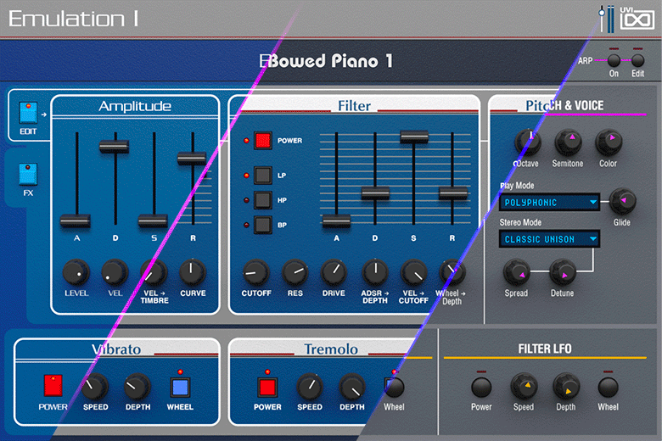Click the Color knob
Image resolution: width=662 pixels, height=441 pixels.
pos(609,142)
